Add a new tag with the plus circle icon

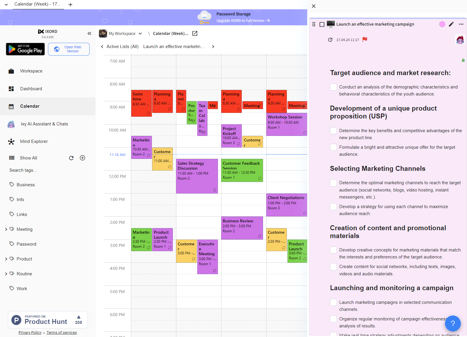[x=83, y=158]
